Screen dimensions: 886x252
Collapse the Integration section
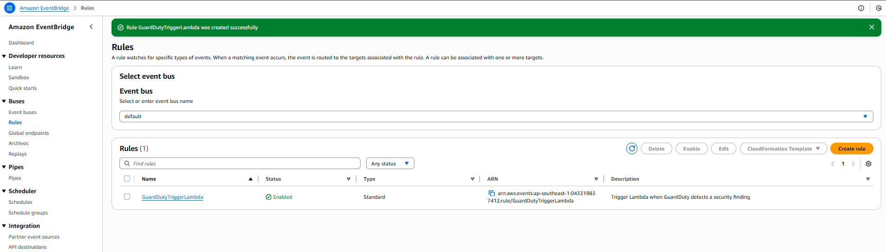click(4, 226)
